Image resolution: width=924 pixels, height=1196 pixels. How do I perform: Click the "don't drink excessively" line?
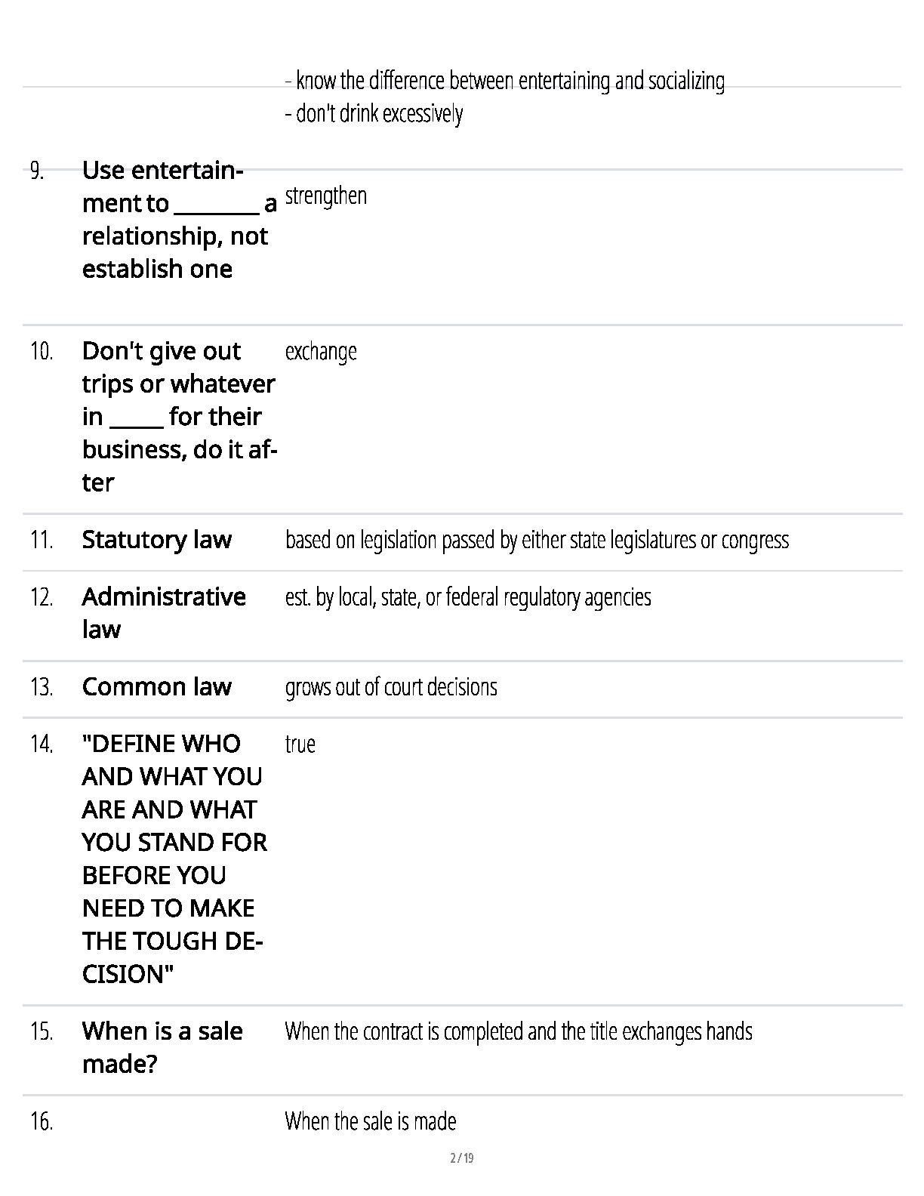(374, 114)
